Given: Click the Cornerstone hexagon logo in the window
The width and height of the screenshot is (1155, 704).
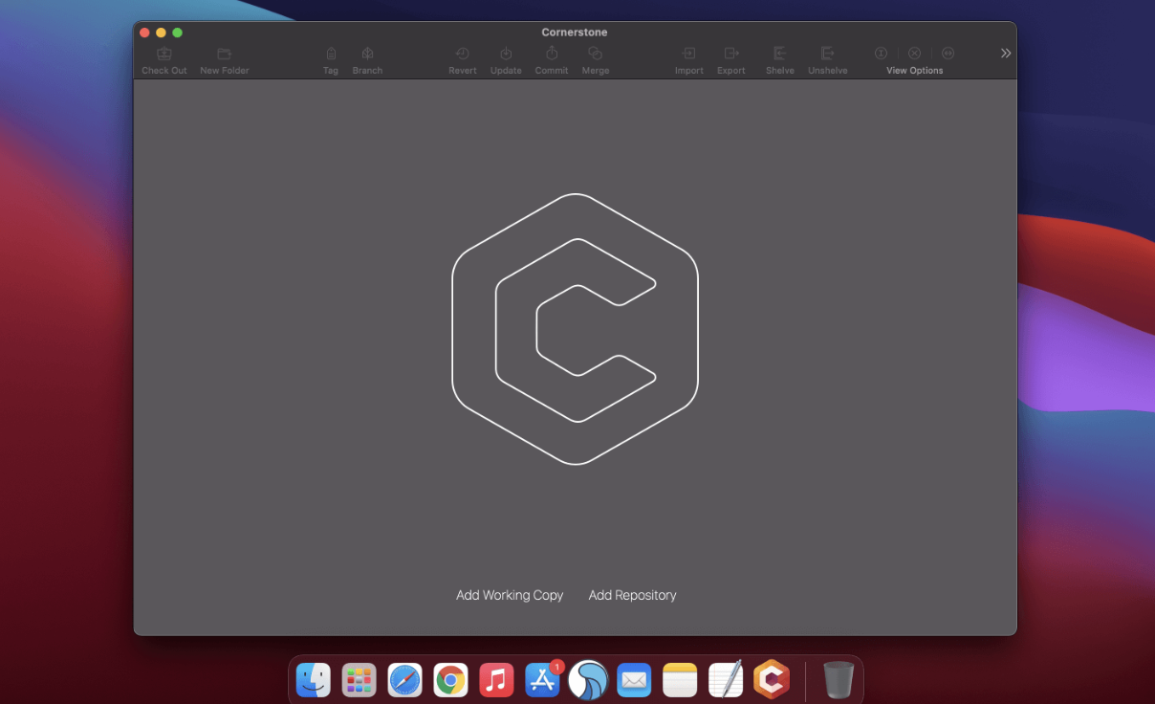Looking at the screenshot, I should (x=575, y=329).
